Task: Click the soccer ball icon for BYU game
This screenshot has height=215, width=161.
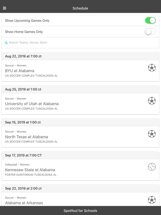Action: pos(152,68)
